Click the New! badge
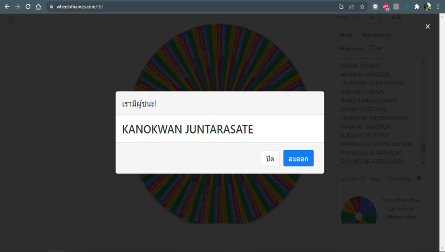This screenshot has height=252, width=445. coord(375,179)
